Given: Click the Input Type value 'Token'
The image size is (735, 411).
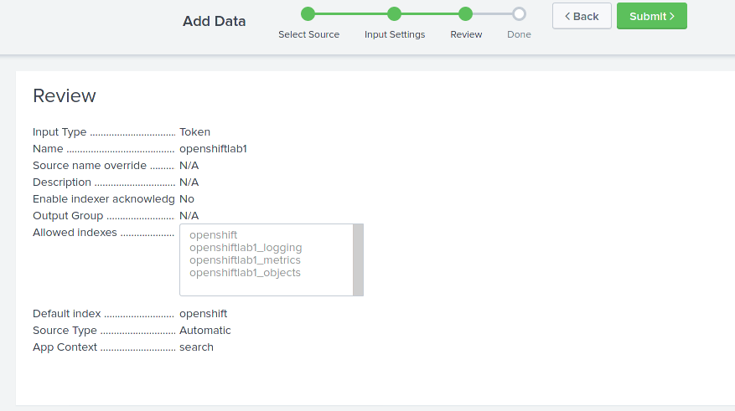Looking at the screenshot, I should [x=194, y=132].
